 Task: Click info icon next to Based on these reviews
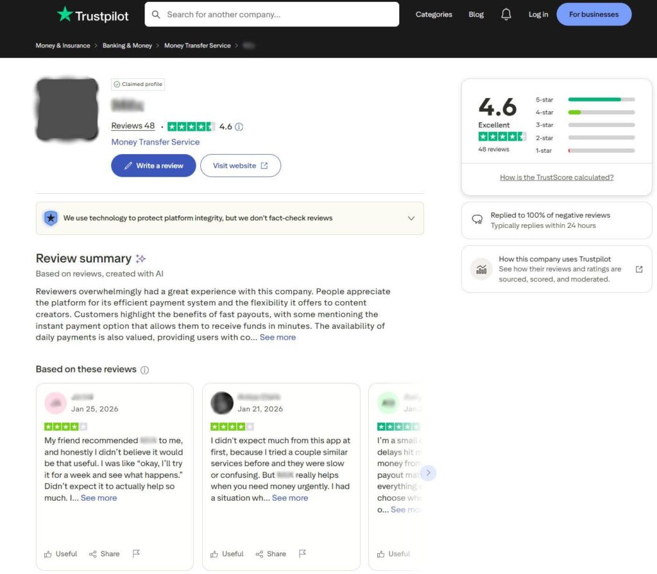(x=145, y=370)
